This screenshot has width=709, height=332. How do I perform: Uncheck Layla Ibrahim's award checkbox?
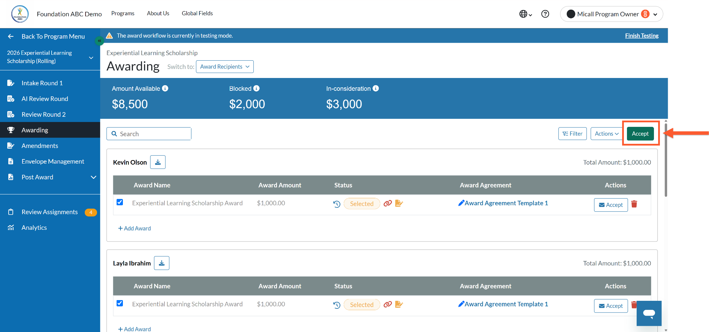pos(120,303)
